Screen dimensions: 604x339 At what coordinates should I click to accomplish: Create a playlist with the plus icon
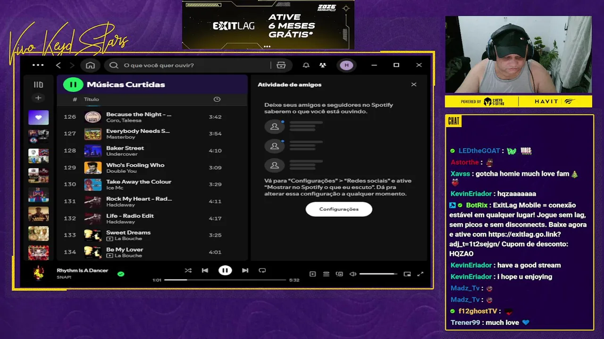38,98
